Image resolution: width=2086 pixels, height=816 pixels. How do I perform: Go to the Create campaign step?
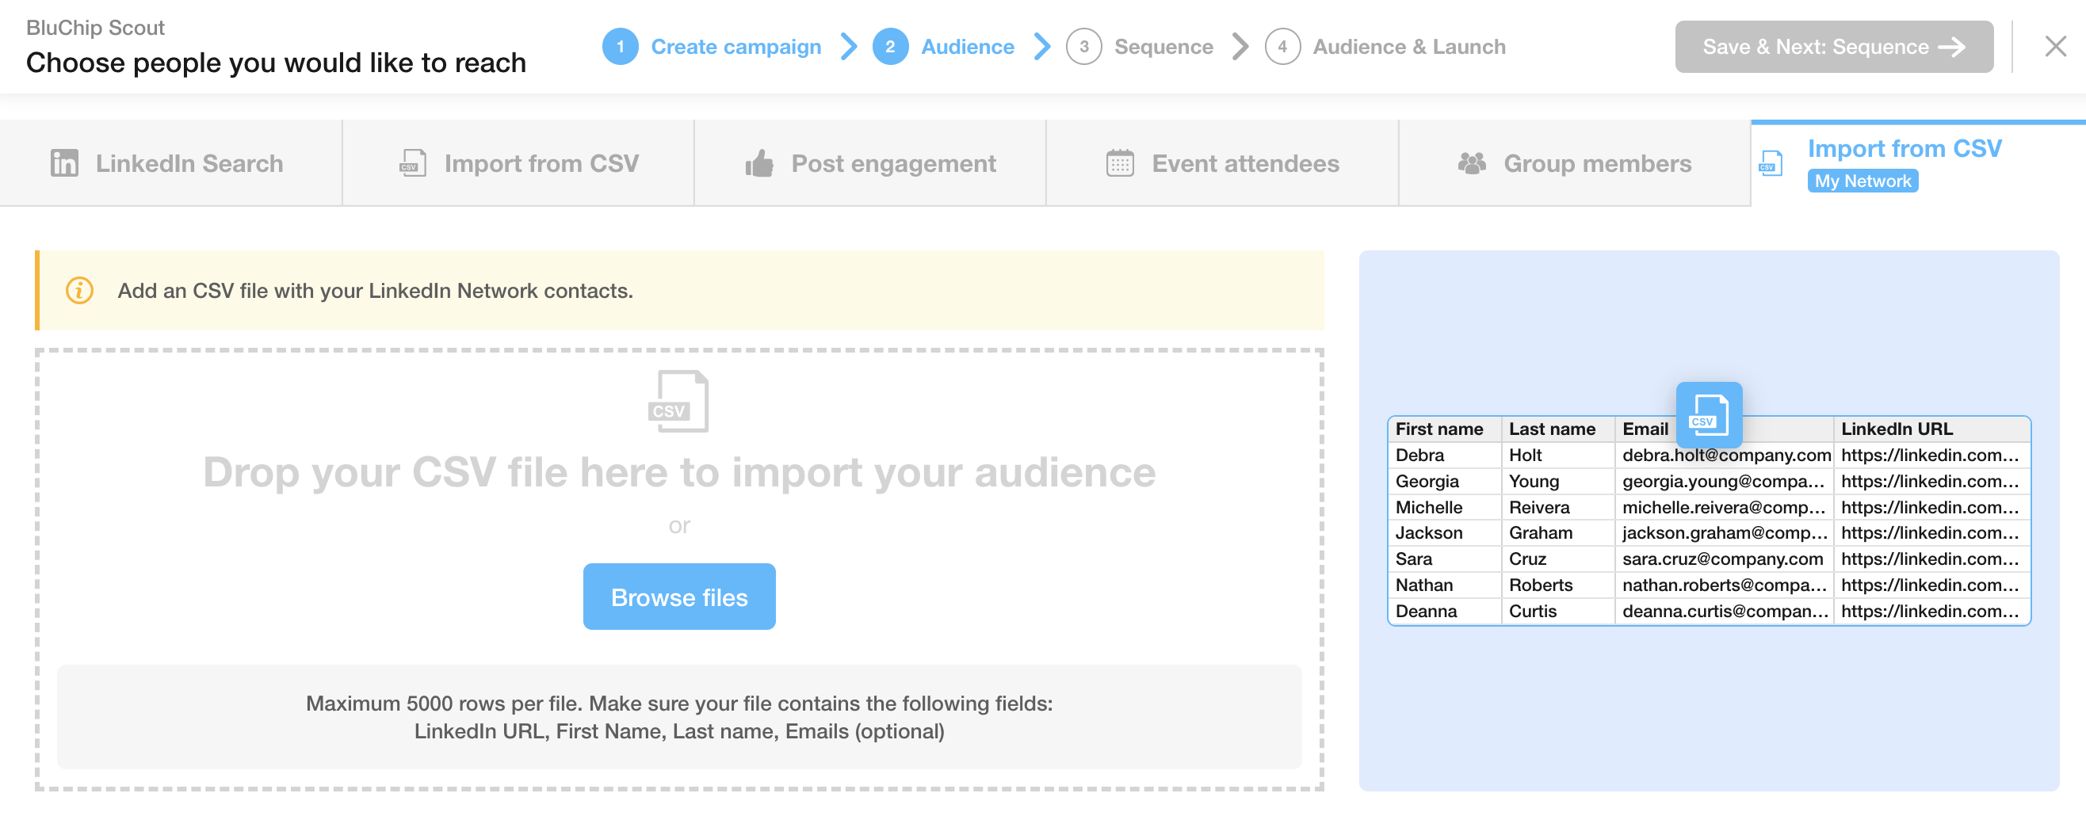[x=736, y=47]
